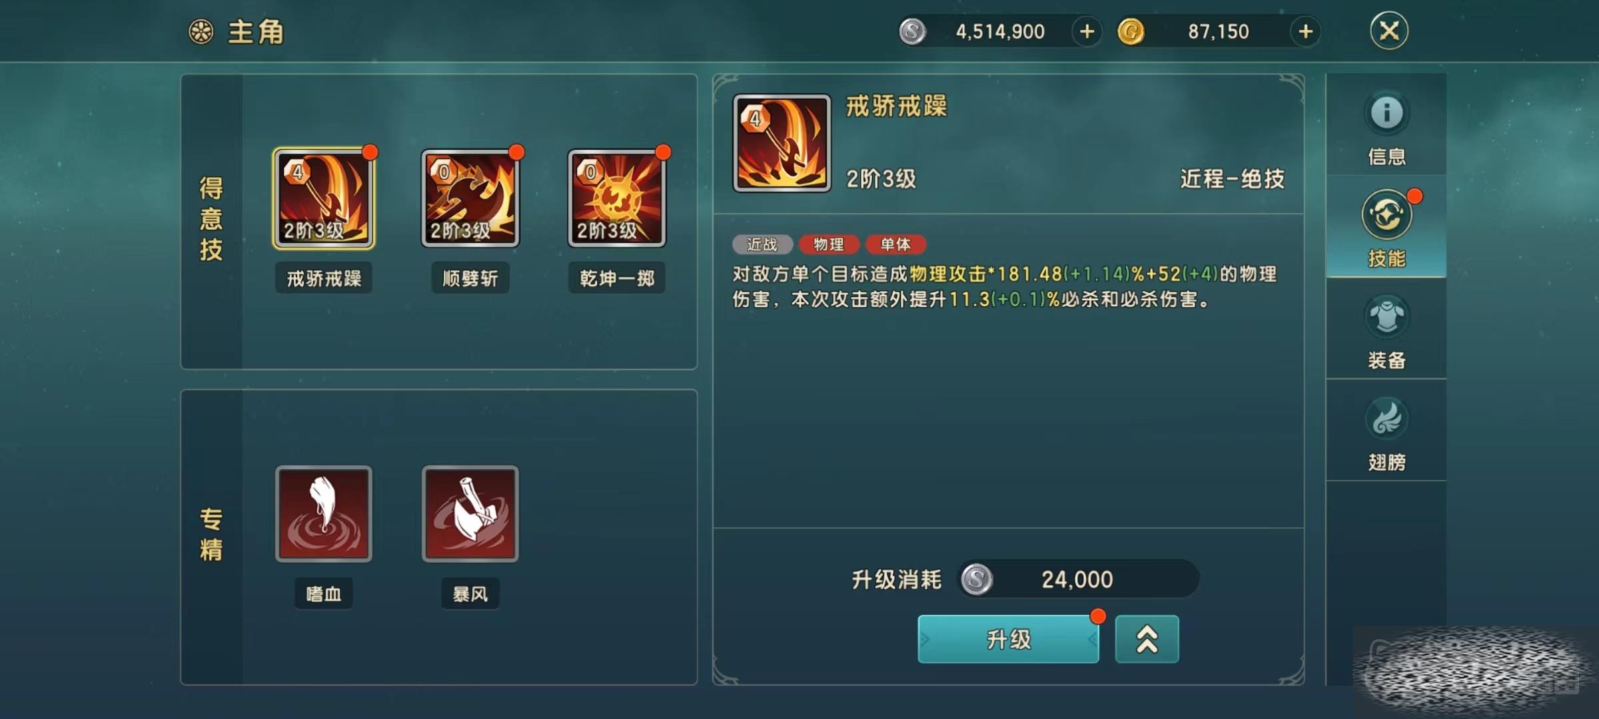Viewport: 1599px width, 719px height.
Task: Click the 升级 upgrade button
Action: tap(1008, 639)
